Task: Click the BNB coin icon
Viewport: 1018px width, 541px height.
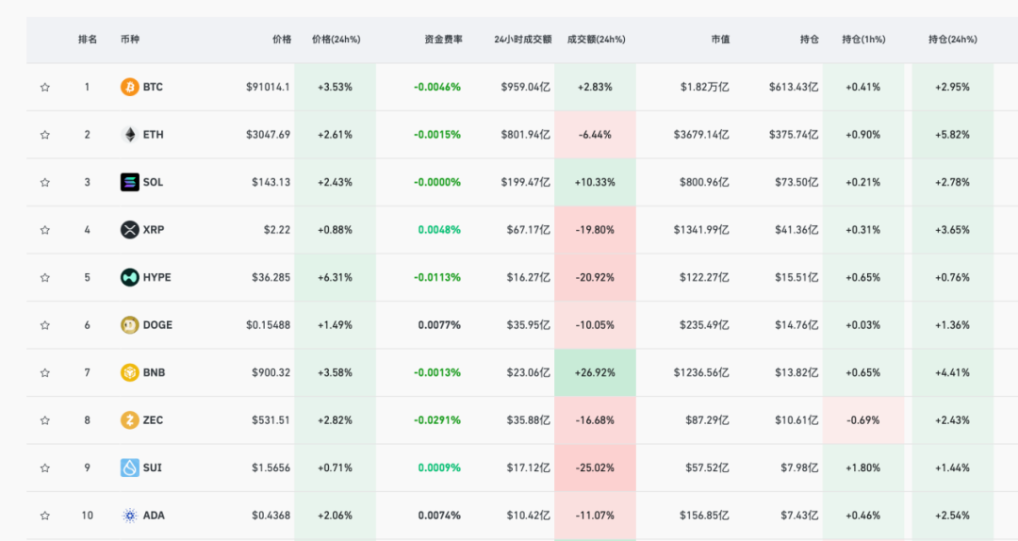Action: click(129, 372)
